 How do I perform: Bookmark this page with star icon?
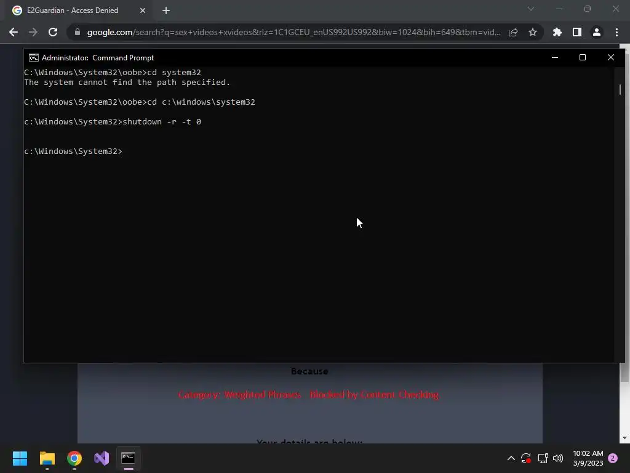tap(533, 32)
